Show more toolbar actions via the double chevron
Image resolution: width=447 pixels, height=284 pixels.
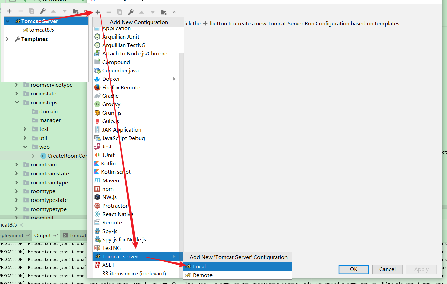pos(174,12)
